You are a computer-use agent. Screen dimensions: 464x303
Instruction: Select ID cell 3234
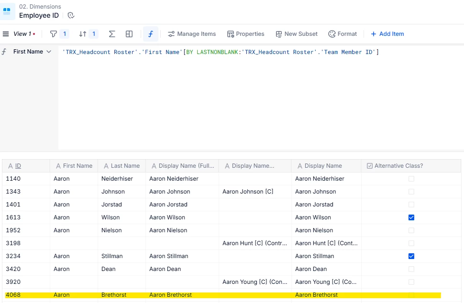coord(26,256)
